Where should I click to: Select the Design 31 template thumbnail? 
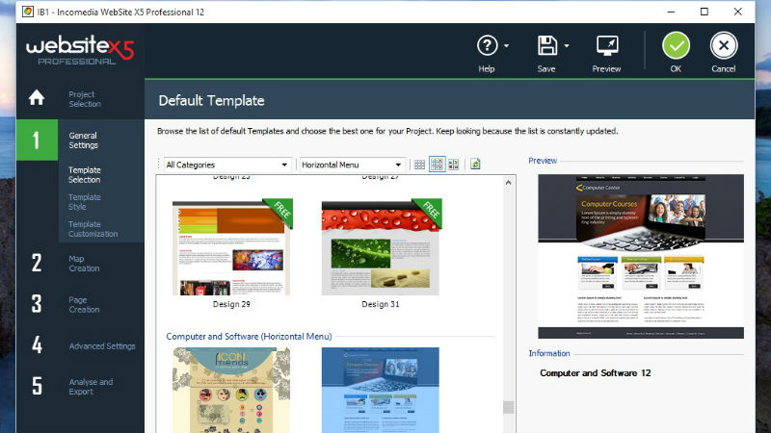tap(381, 247)
